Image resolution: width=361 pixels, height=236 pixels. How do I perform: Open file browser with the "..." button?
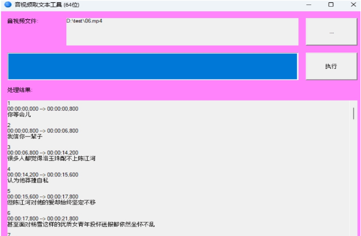[x=332, y=32]
